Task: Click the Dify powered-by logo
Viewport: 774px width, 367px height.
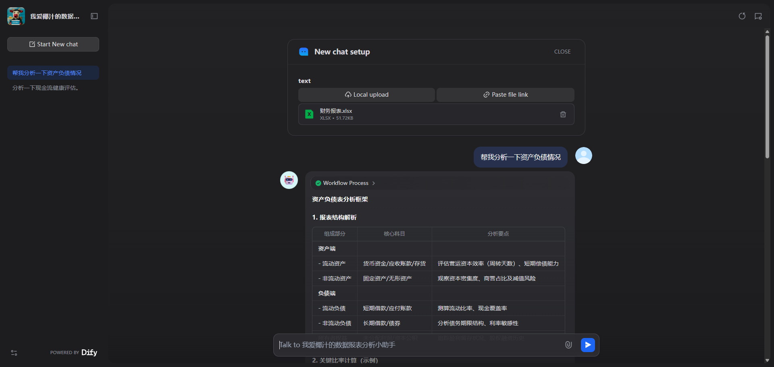Action: (89, 352)
